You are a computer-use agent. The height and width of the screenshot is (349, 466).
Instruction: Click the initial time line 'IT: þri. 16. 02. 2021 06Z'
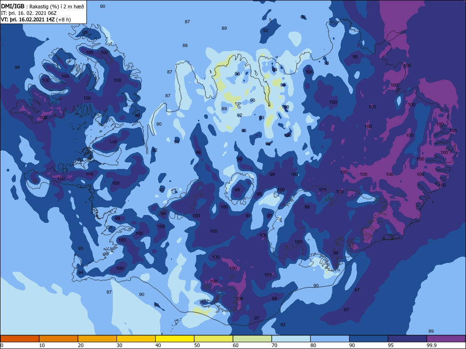29,13
